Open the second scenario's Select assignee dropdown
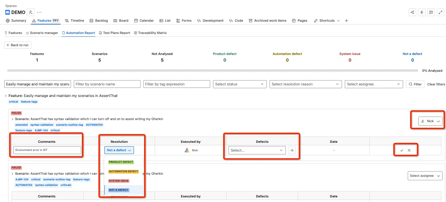The height and width of the screenshot is (202, 446). coord(425,176)
